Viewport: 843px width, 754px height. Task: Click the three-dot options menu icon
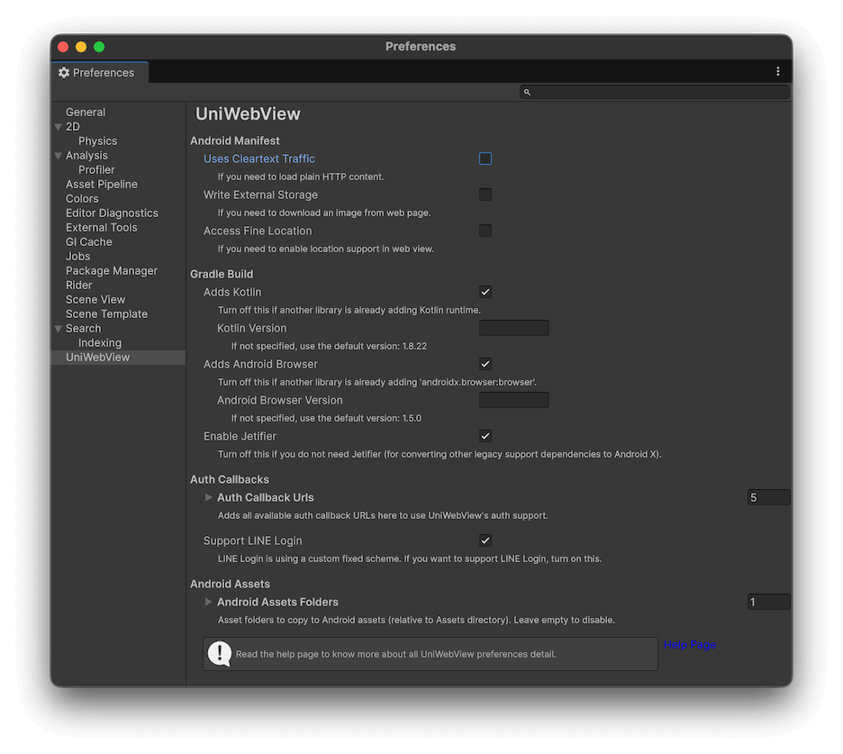click(x=778, y=72)
